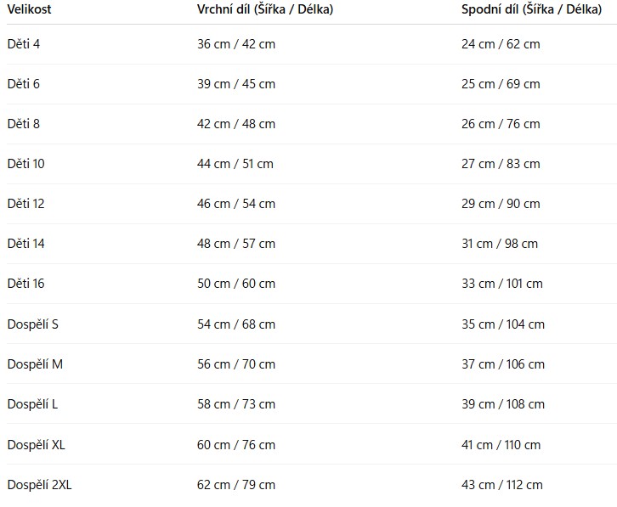Select the Děti 10 size label
The image size is (617, 507).
point(26,164)
